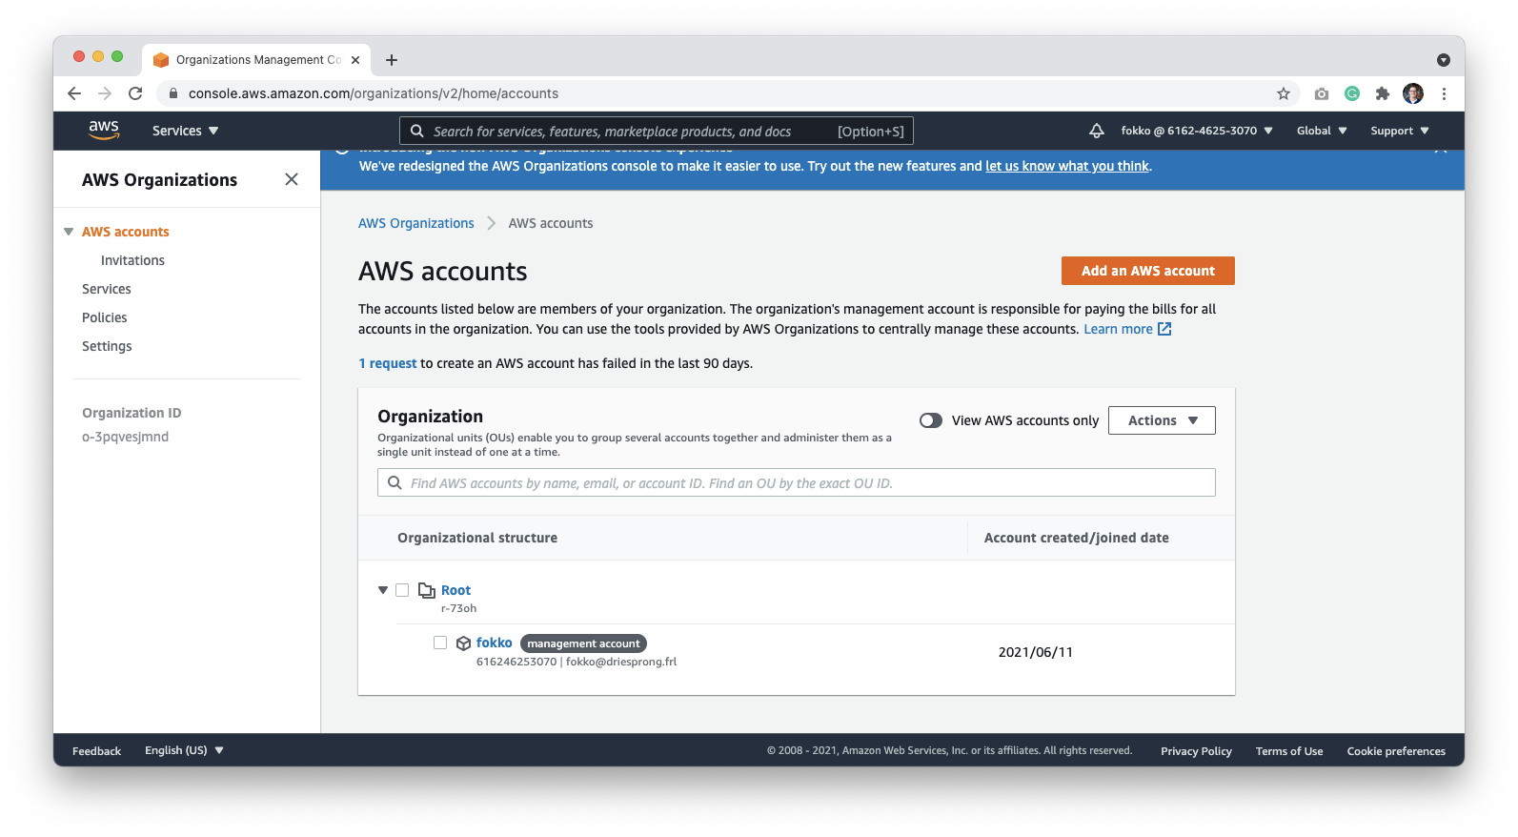Bookmark this page with the star icon

pyautogui.click(x=1284, y=93)
